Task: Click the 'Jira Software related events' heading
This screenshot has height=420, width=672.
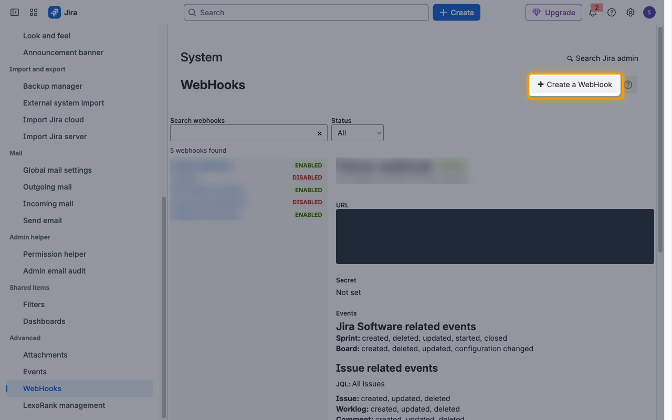Action: coord(406,327)
